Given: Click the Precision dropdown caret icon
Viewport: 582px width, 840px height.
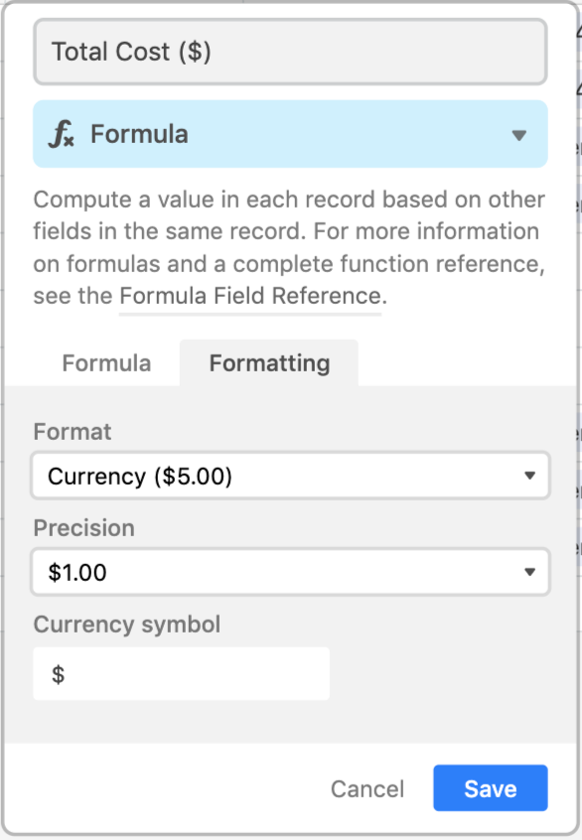Looking at the screenshot, I should tap(529, 572).
